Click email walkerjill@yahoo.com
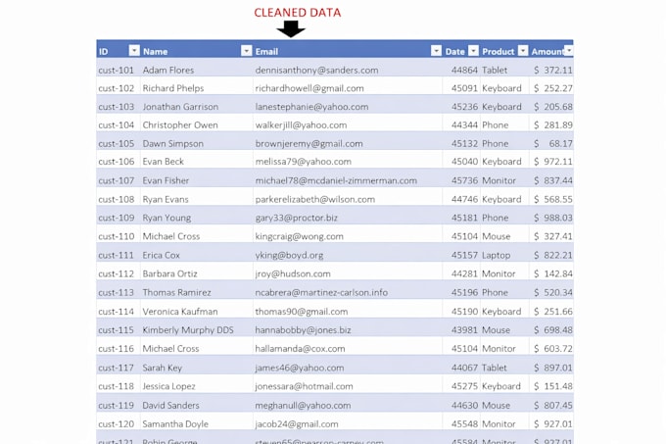 pos(301,124)
